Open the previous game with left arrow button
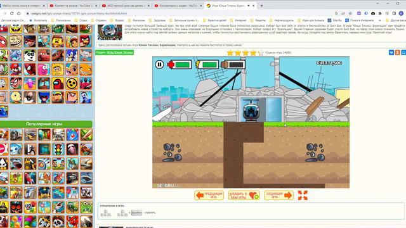This screenshot has height=228, width=406. click(209, 196)
